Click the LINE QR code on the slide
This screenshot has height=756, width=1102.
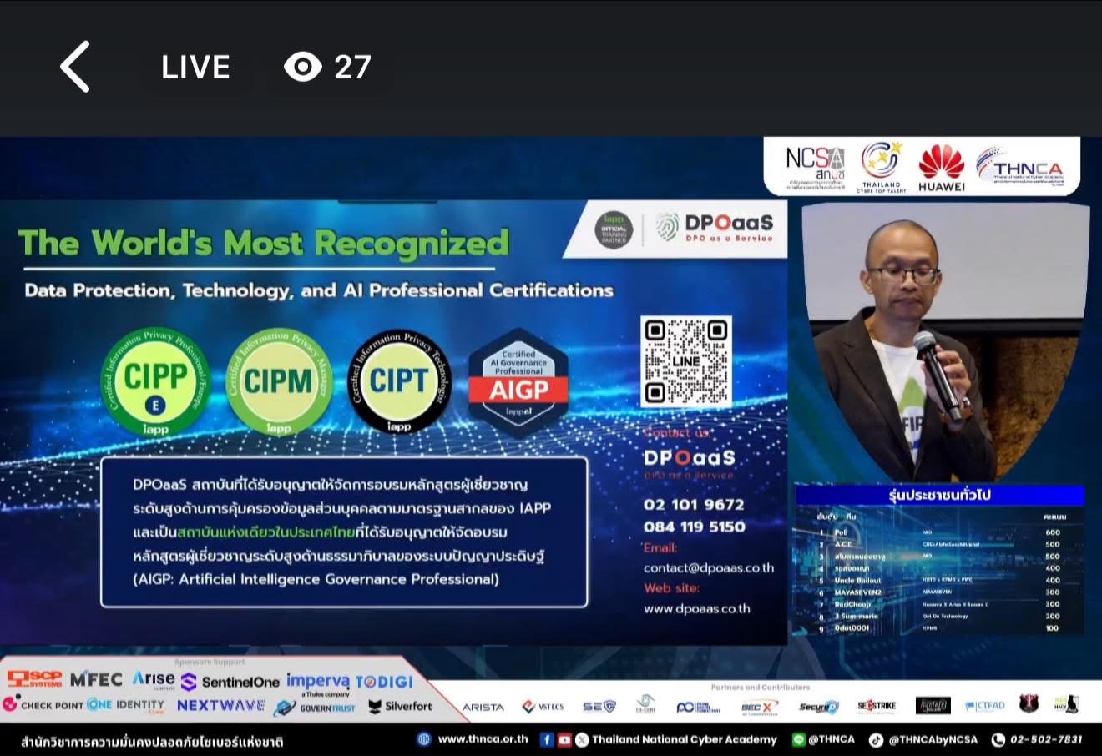tap(685, 361)
